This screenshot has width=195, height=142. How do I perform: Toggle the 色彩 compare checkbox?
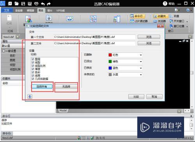coord(33,72)
